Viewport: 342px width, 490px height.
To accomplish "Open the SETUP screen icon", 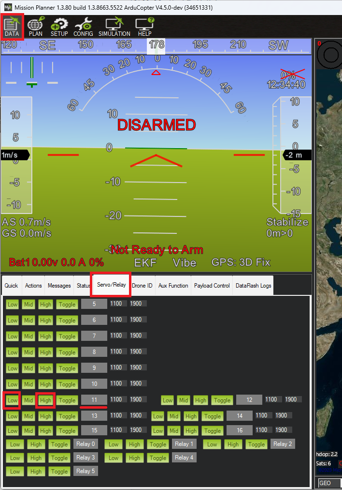I will coord(59,27).
